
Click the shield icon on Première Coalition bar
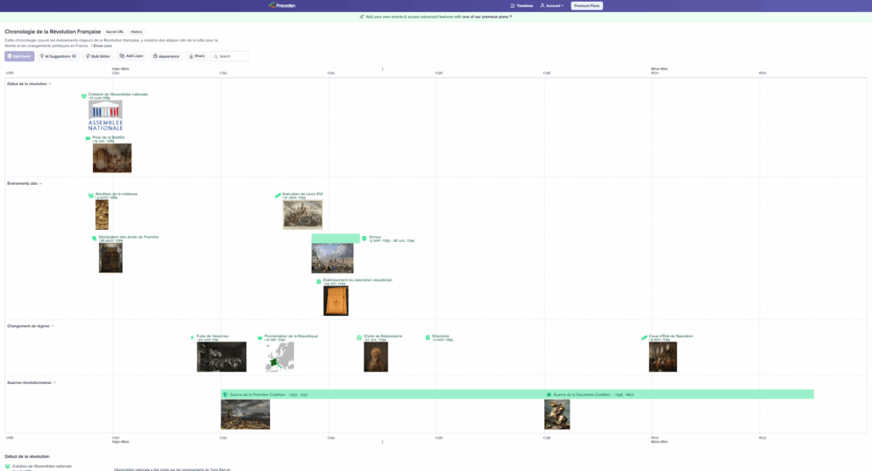click(x=226, y=394)
